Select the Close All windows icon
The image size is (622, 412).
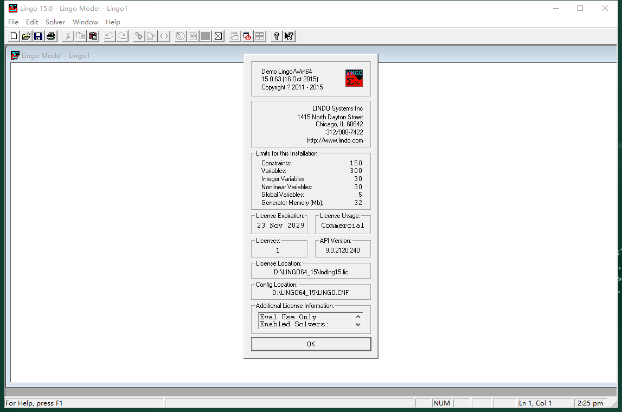pos(247,36)
